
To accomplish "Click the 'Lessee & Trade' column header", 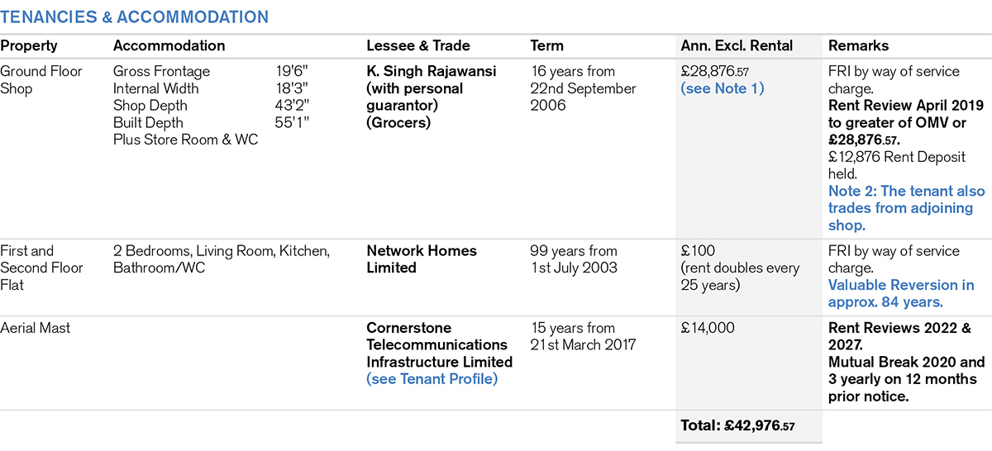I will coord(417,46).
